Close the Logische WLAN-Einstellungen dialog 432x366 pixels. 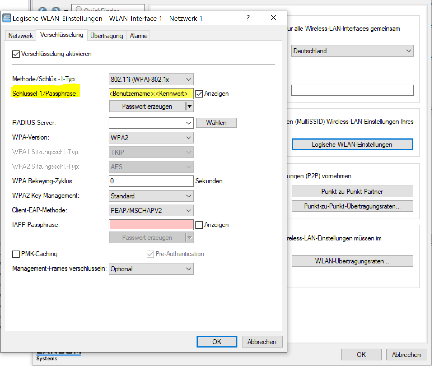point(274,18)
